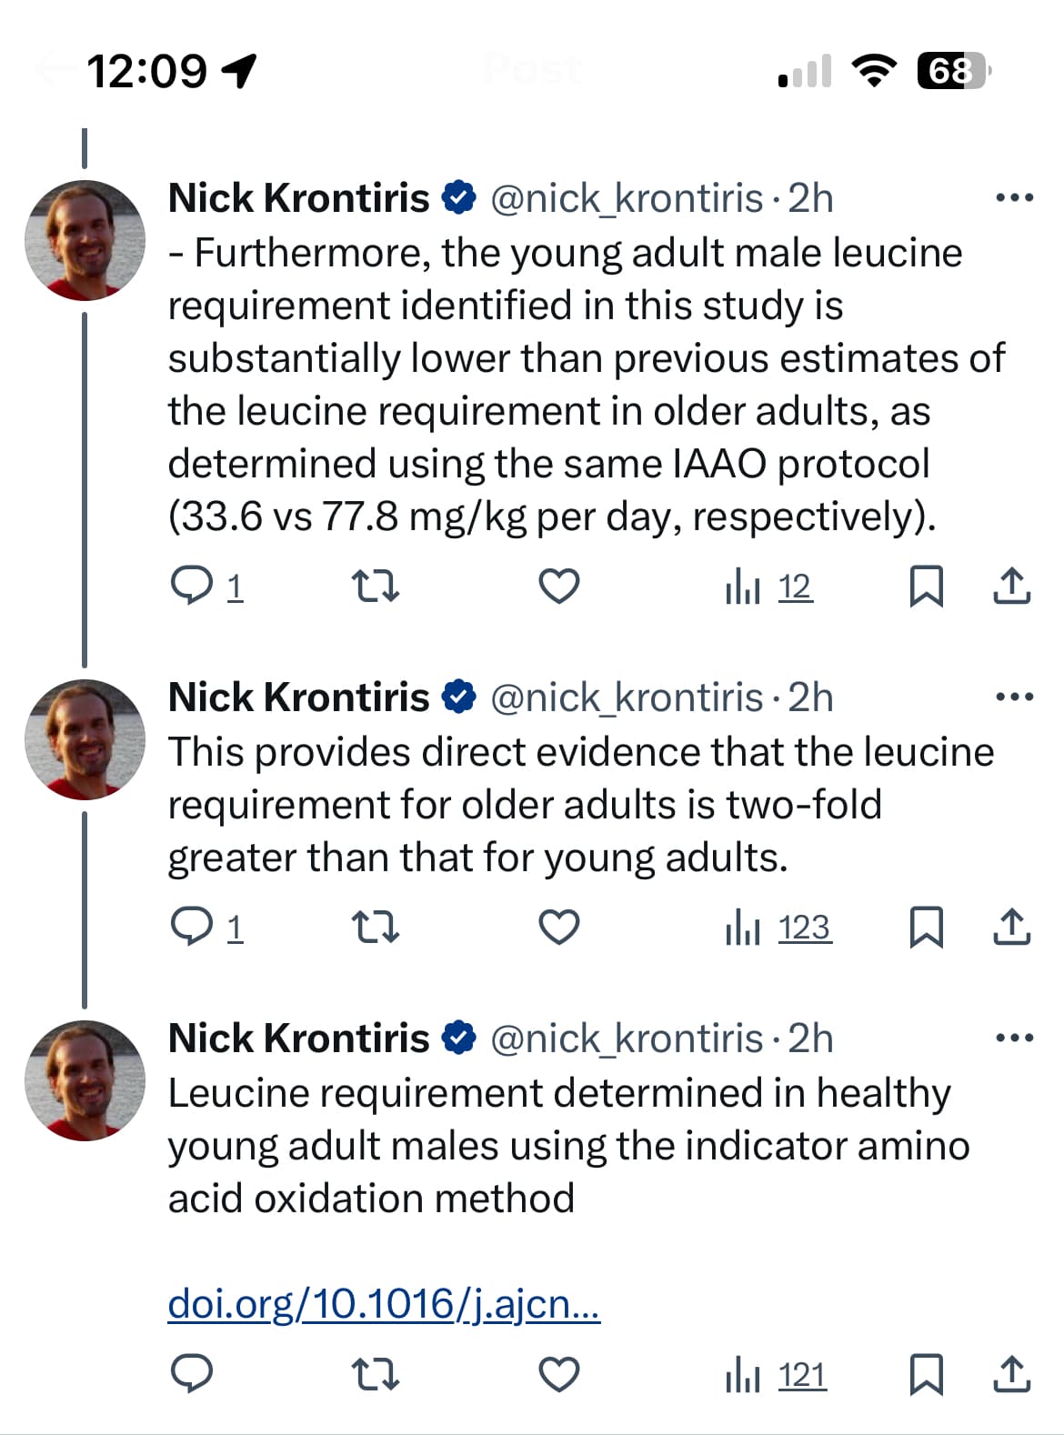The width and height of the screenshot is (1064, 1435).
Task: Tap Nick Krontiris avatar on the last tweet
Action: coord(85,1080)
